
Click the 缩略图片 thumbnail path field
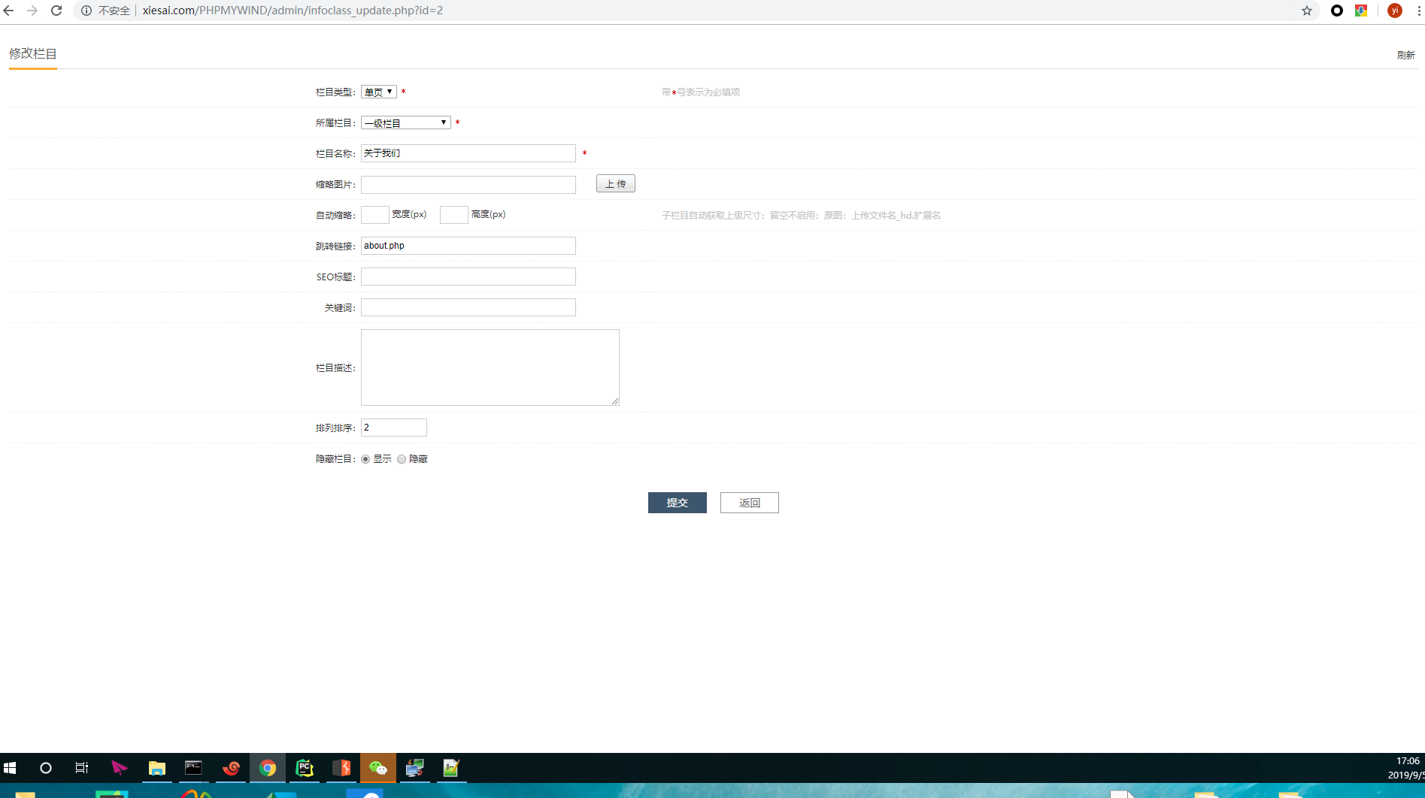point(468,185)
